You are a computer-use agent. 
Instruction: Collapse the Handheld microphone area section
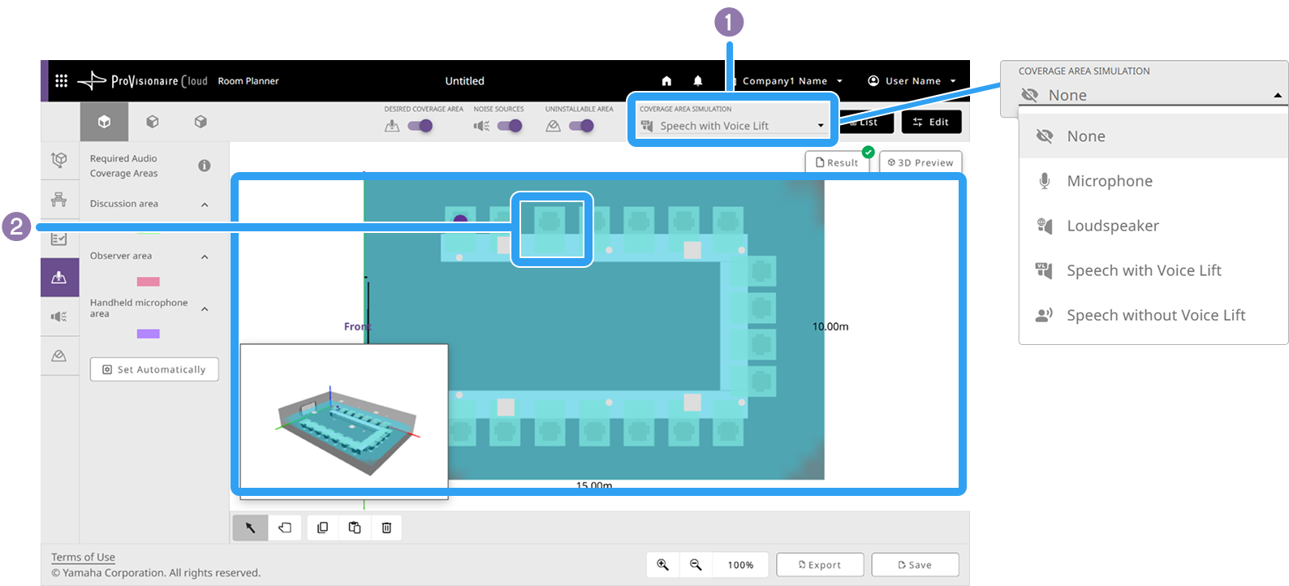[205, 308]
